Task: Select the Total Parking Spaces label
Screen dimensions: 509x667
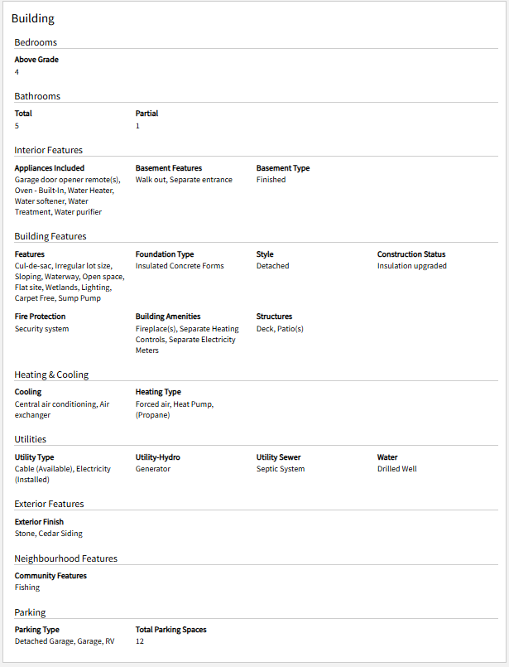Action: point(170,630)
